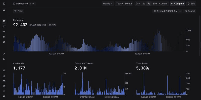Viewport: 201px width, 100px height.
Task: Click the 5/26/25 8:00PM axis label
Action: click(x=142, y=54)
